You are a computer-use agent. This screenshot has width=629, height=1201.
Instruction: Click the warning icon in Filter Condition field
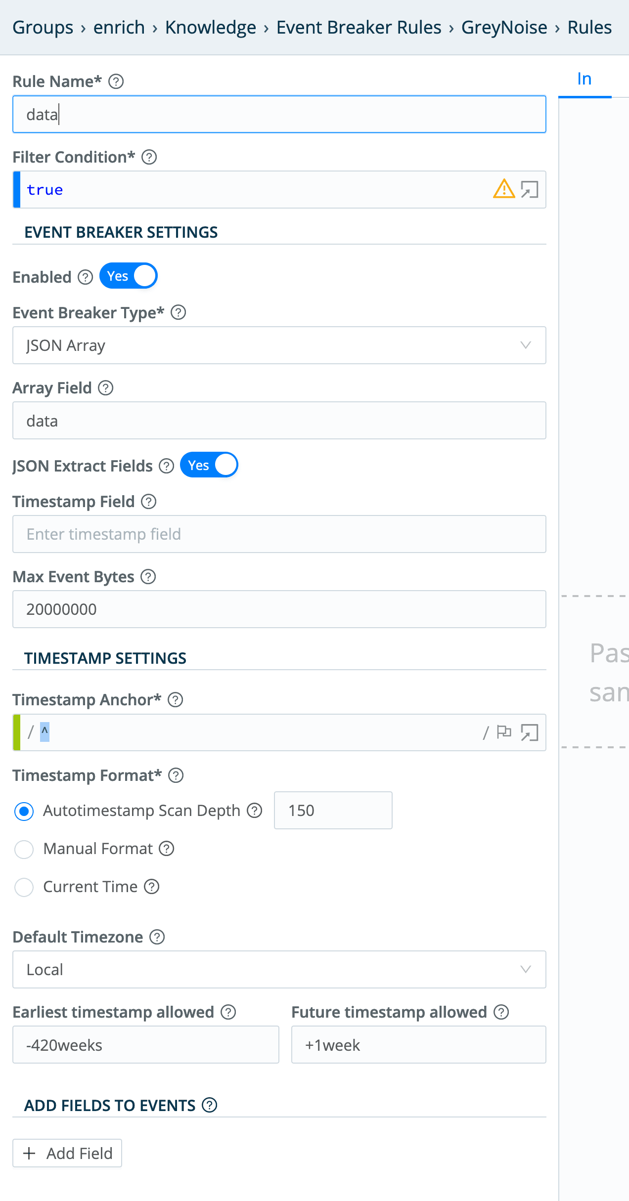[x=503, y=189]
